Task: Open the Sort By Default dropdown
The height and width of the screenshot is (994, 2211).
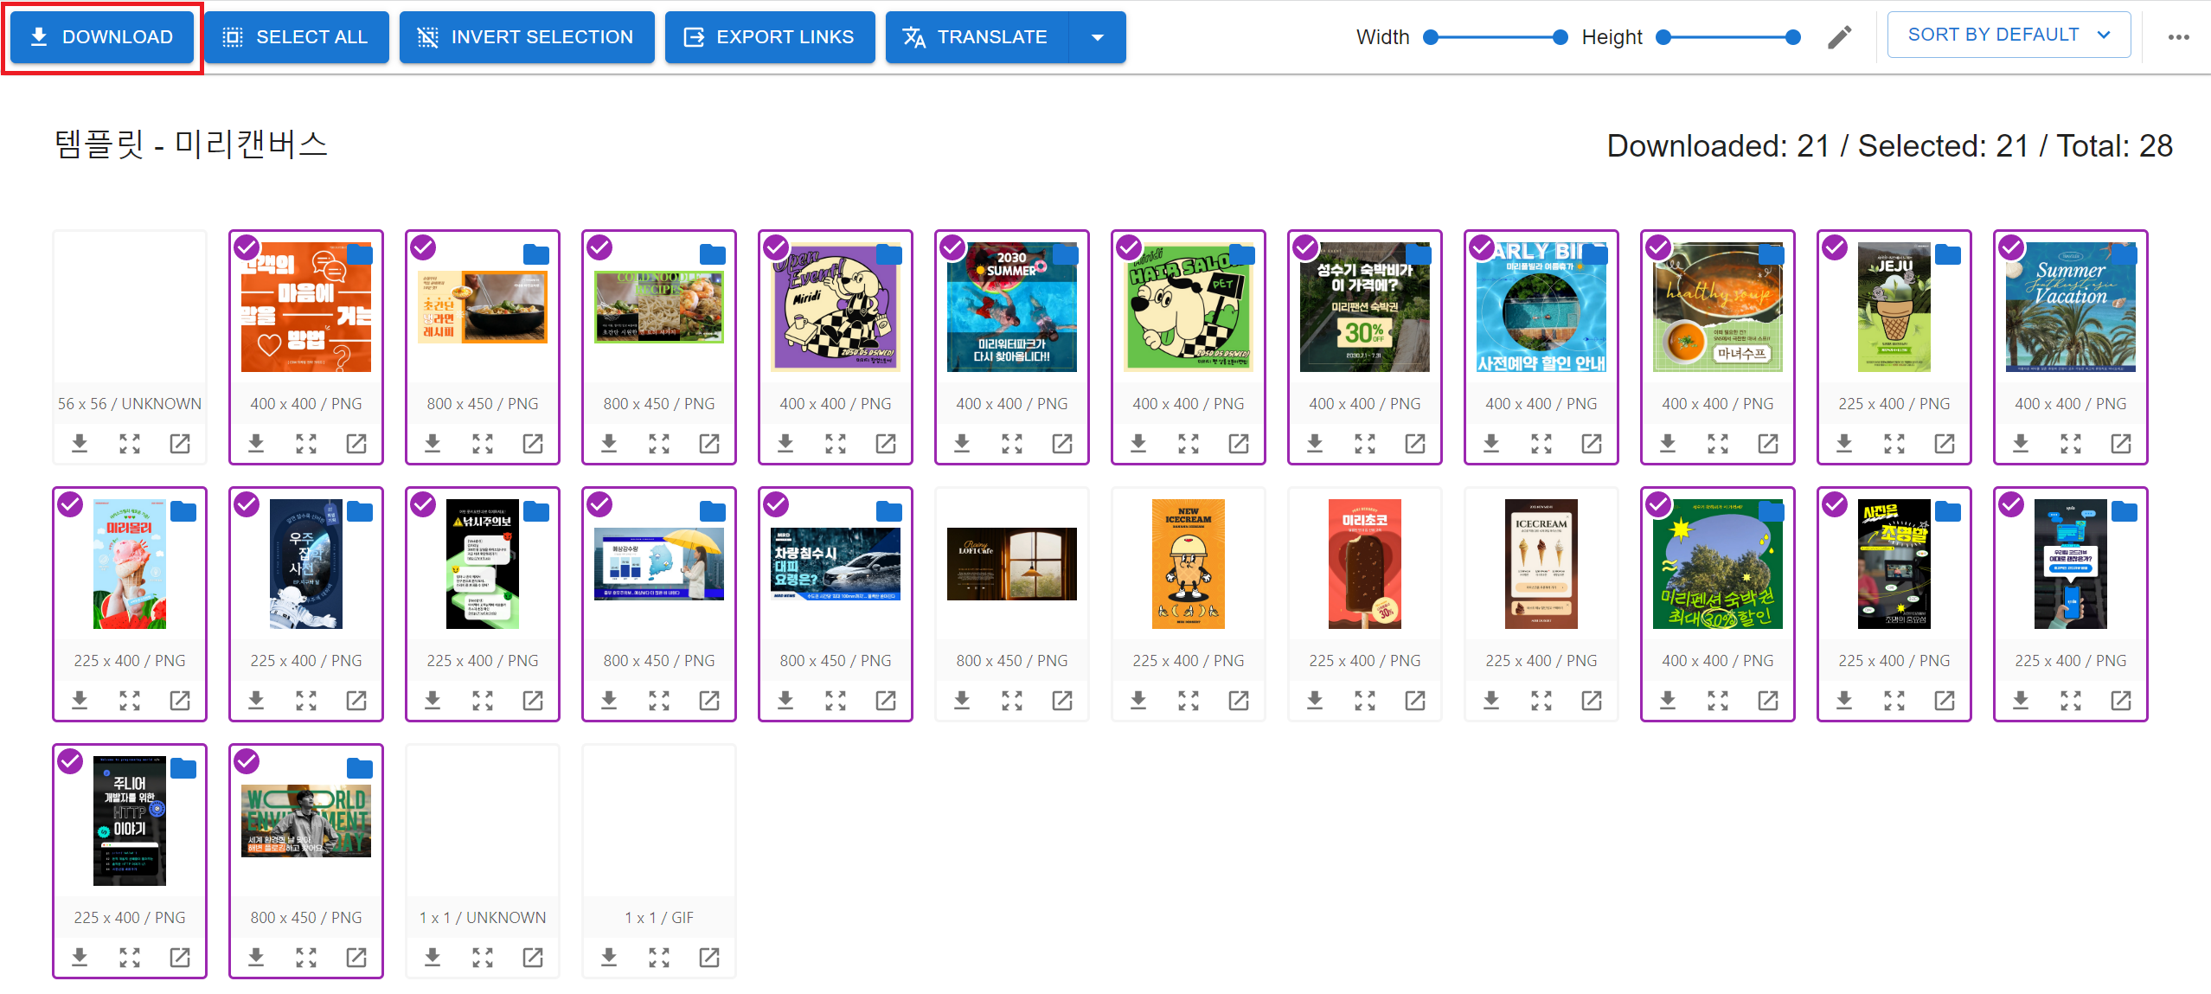Action: (2008, 35)
